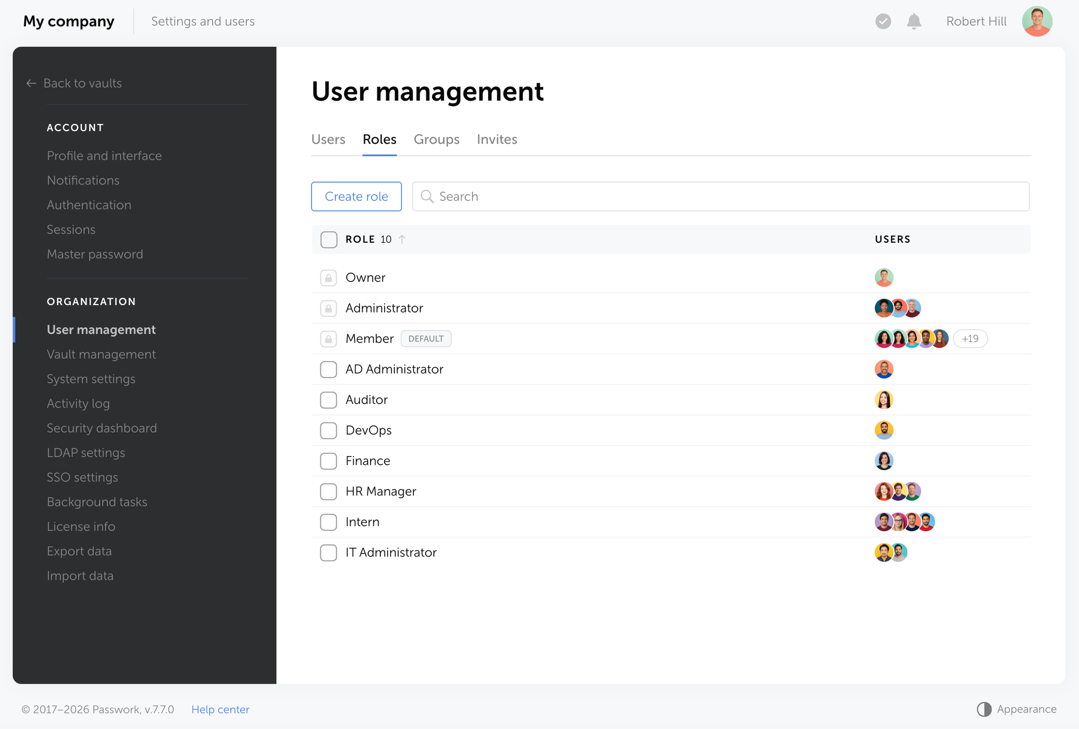Check the DevOps role checkbox
The image size is (1079, 729).
pyautogui.click(x=329, y=430)
